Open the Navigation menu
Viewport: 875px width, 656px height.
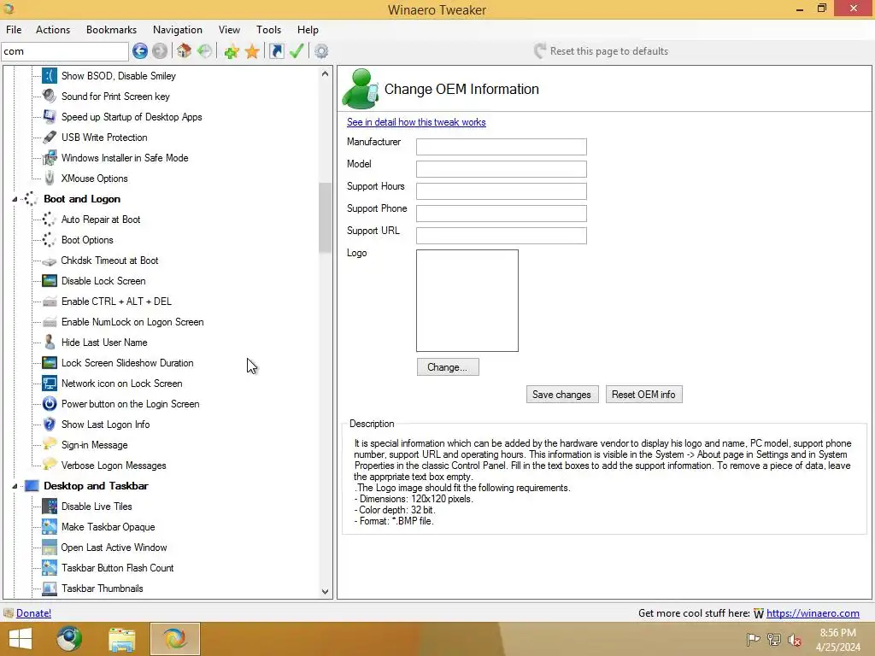tap(178, 30)
